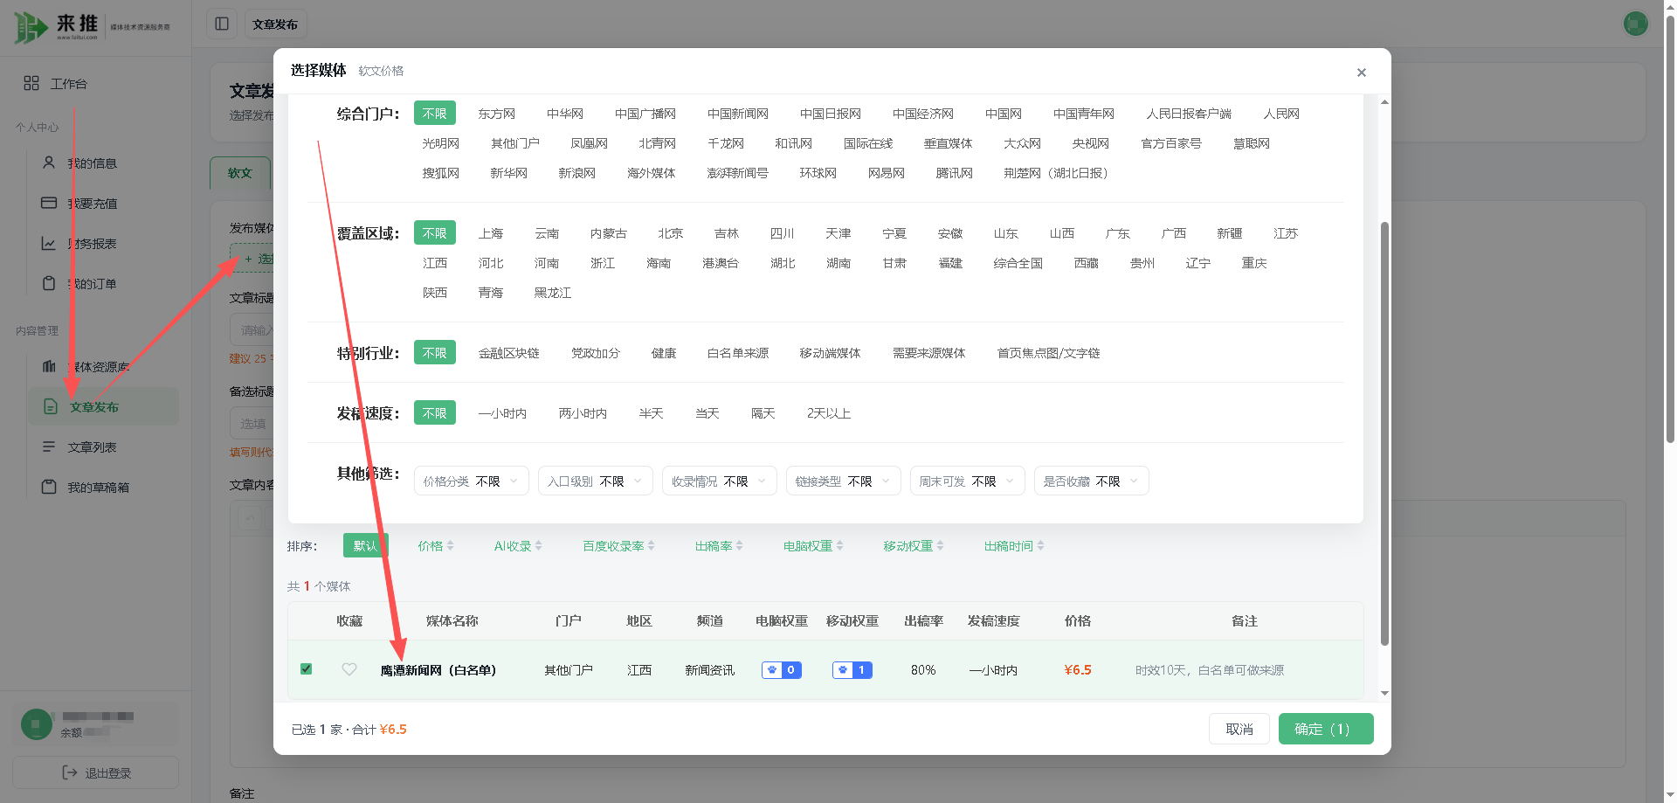Click the user avatar in top-right corner

(1635, 24)
